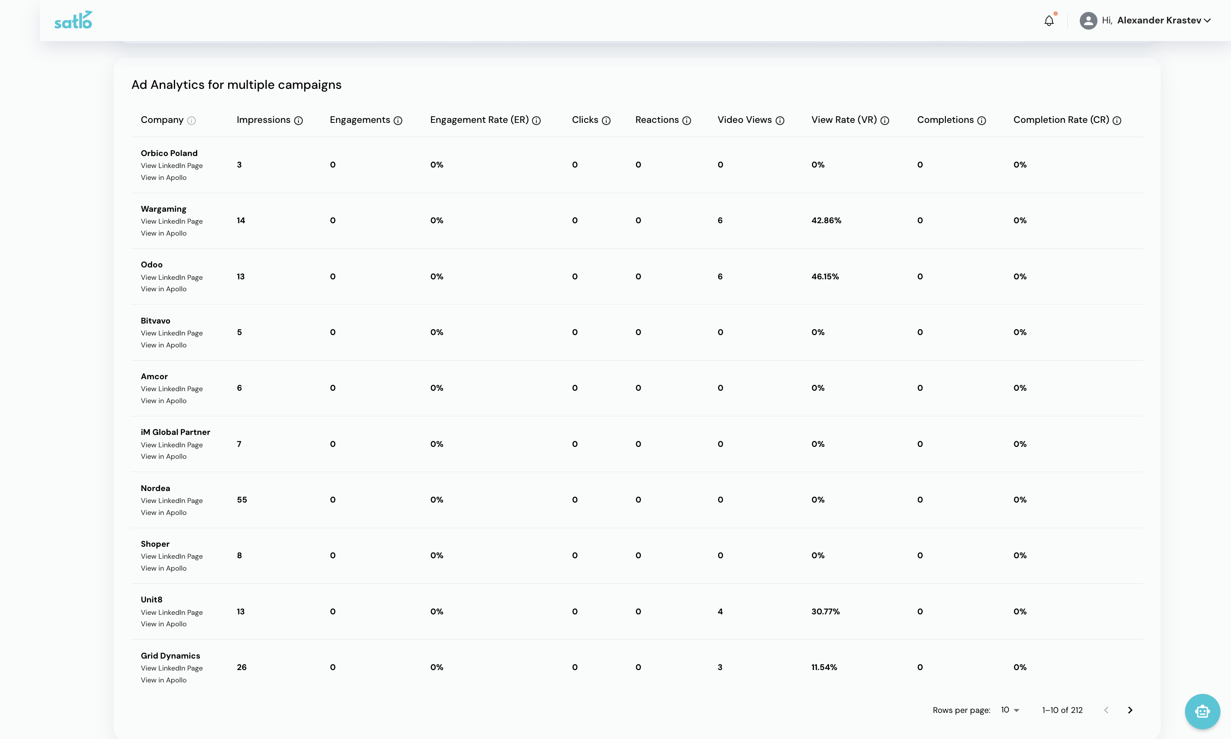Open the rows per page dropdown
This screenshot has width=1231, height=739.
click(1010, 710)
